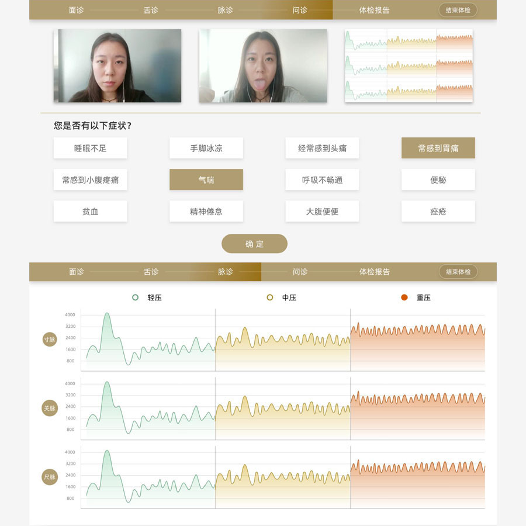526x526 pixels.
Task: Toggle the orange 重压 legend marker
Action: point(404,297)
